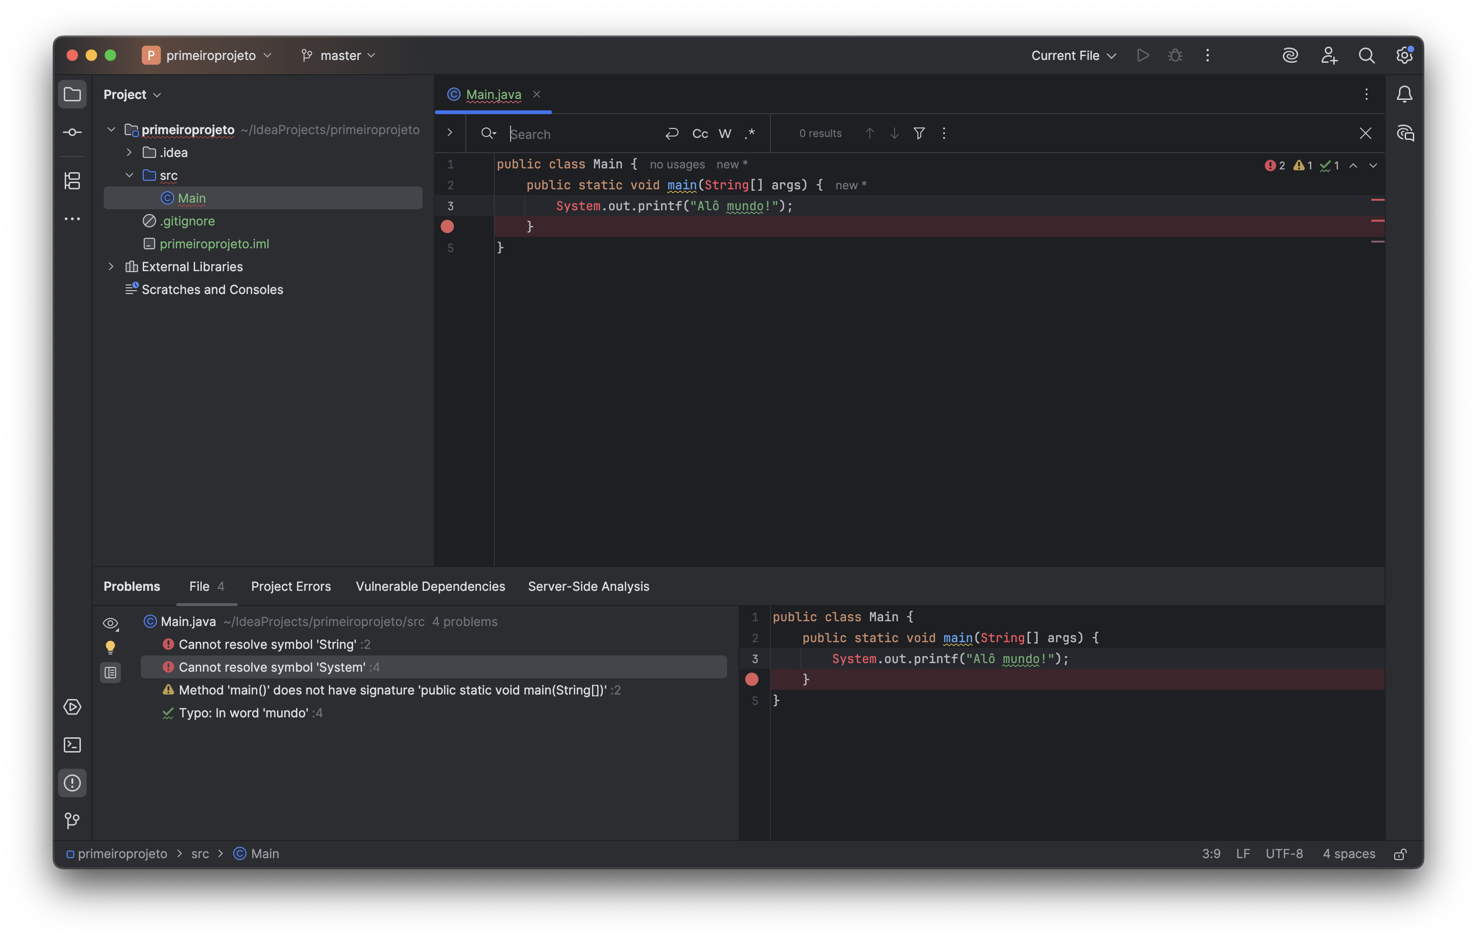The width and height of the screenshot is (1477, 939).
Task: Open the Git tool window icon
Action: (72, 821)
